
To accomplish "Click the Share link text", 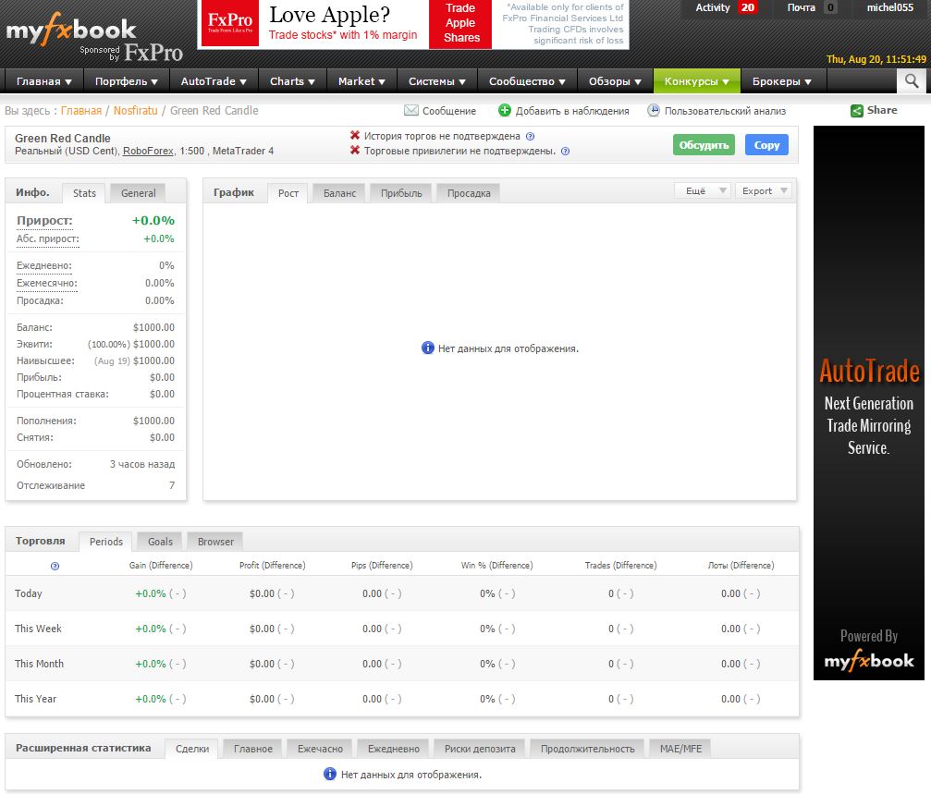I will tap(882, 110).
